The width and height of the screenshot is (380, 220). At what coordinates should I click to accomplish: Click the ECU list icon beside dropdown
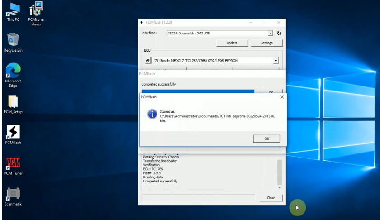(147, 60)
